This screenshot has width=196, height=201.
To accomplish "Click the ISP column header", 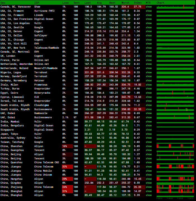I will click(37, 3).
